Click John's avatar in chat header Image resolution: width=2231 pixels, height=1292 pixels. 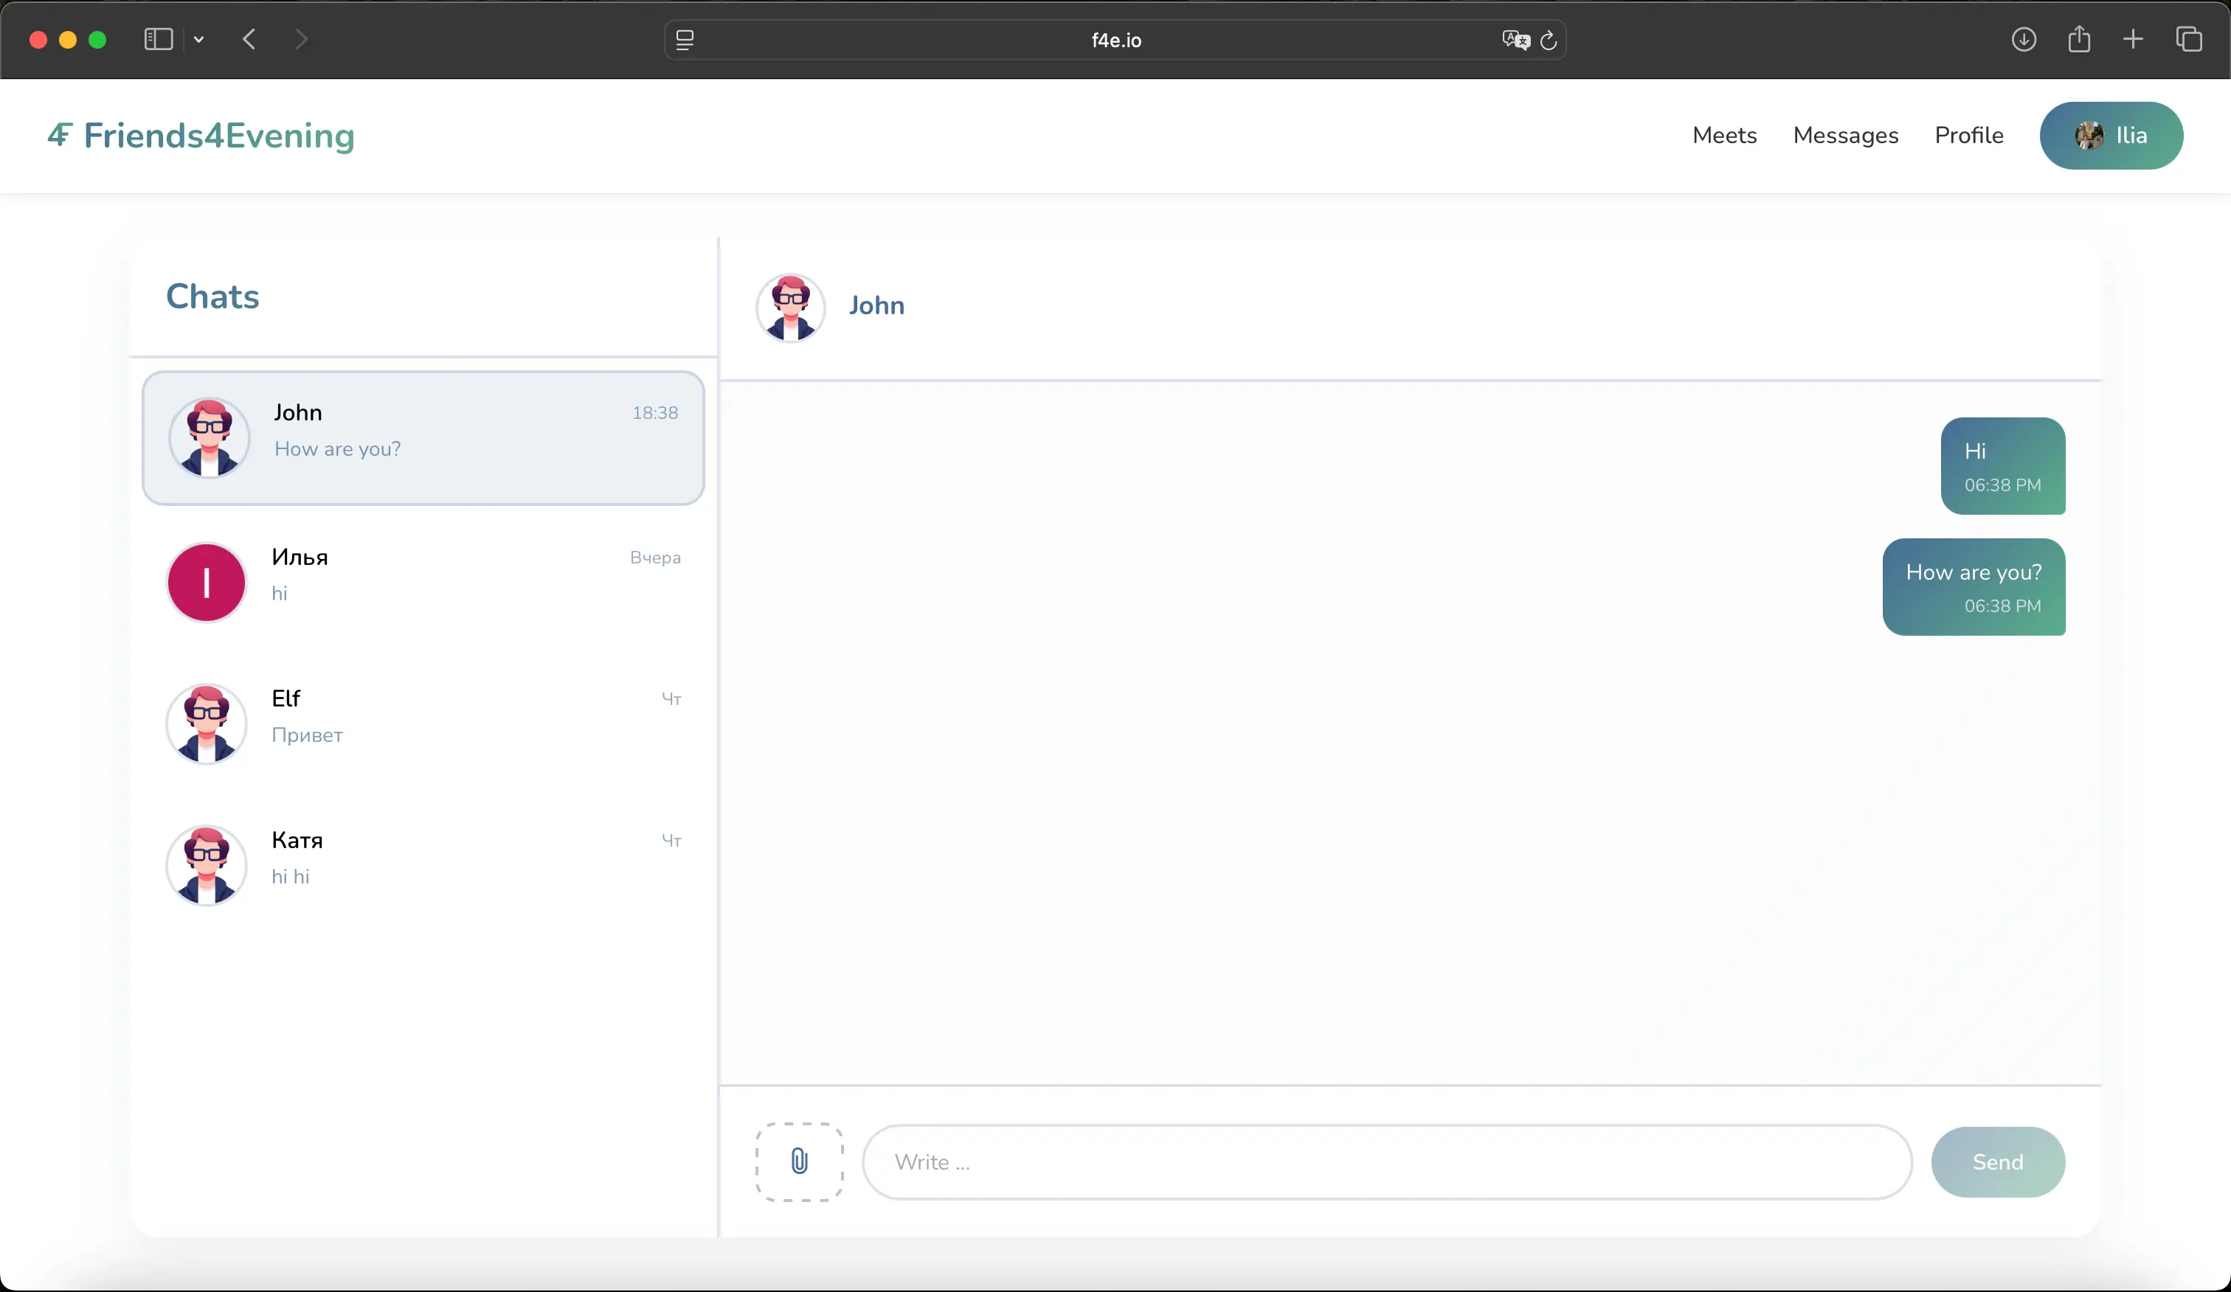click(791, 307)
